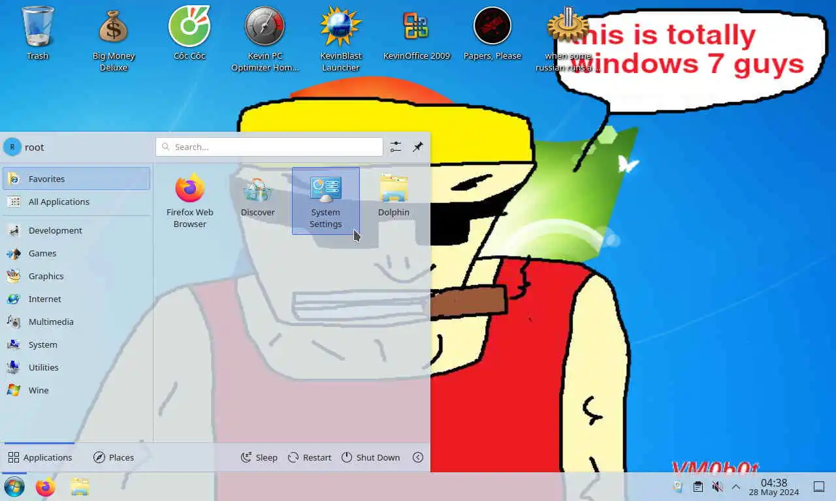The image size is (836, 501).
Task: Click the root user avatar
Action: tap(12, 147)
